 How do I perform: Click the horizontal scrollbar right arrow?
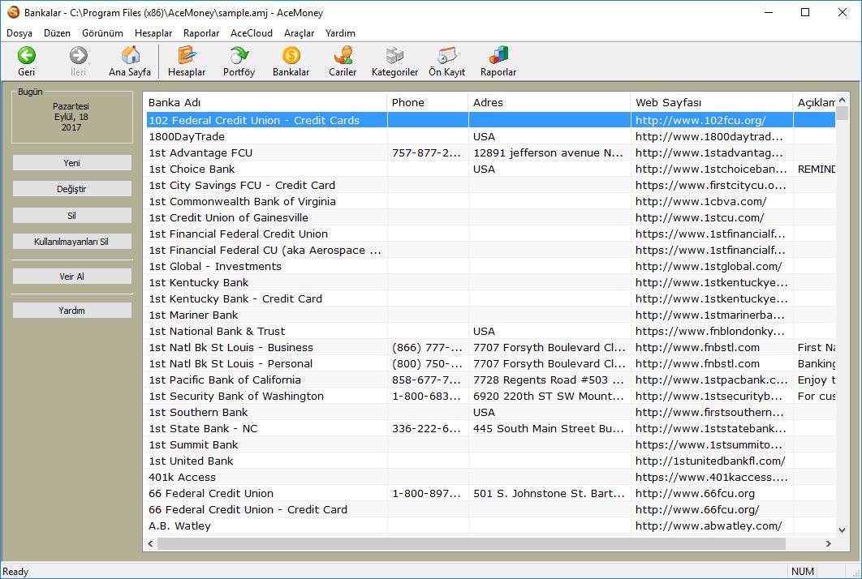tap(829, 543)
